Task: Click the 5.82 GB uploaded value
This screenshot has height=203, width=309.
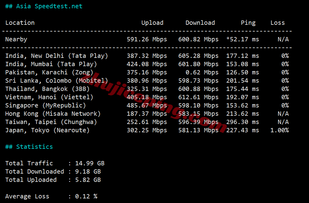Action: click(88, 180)
